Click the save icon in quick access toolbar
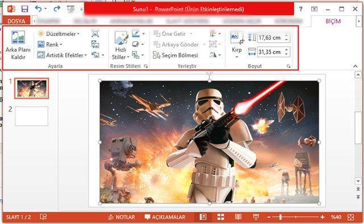The height and width of the screenshot is (224, 364). [24, 9]
